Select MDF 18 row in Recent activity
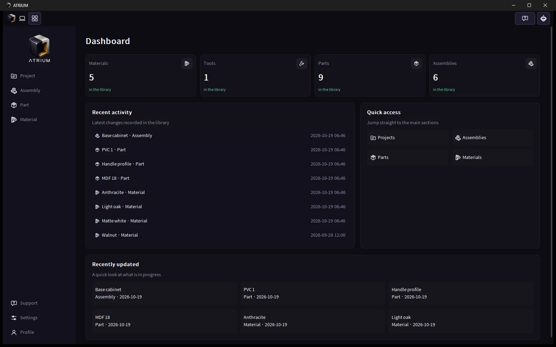This screenshot has height=347, width=556. pos(220,178)
